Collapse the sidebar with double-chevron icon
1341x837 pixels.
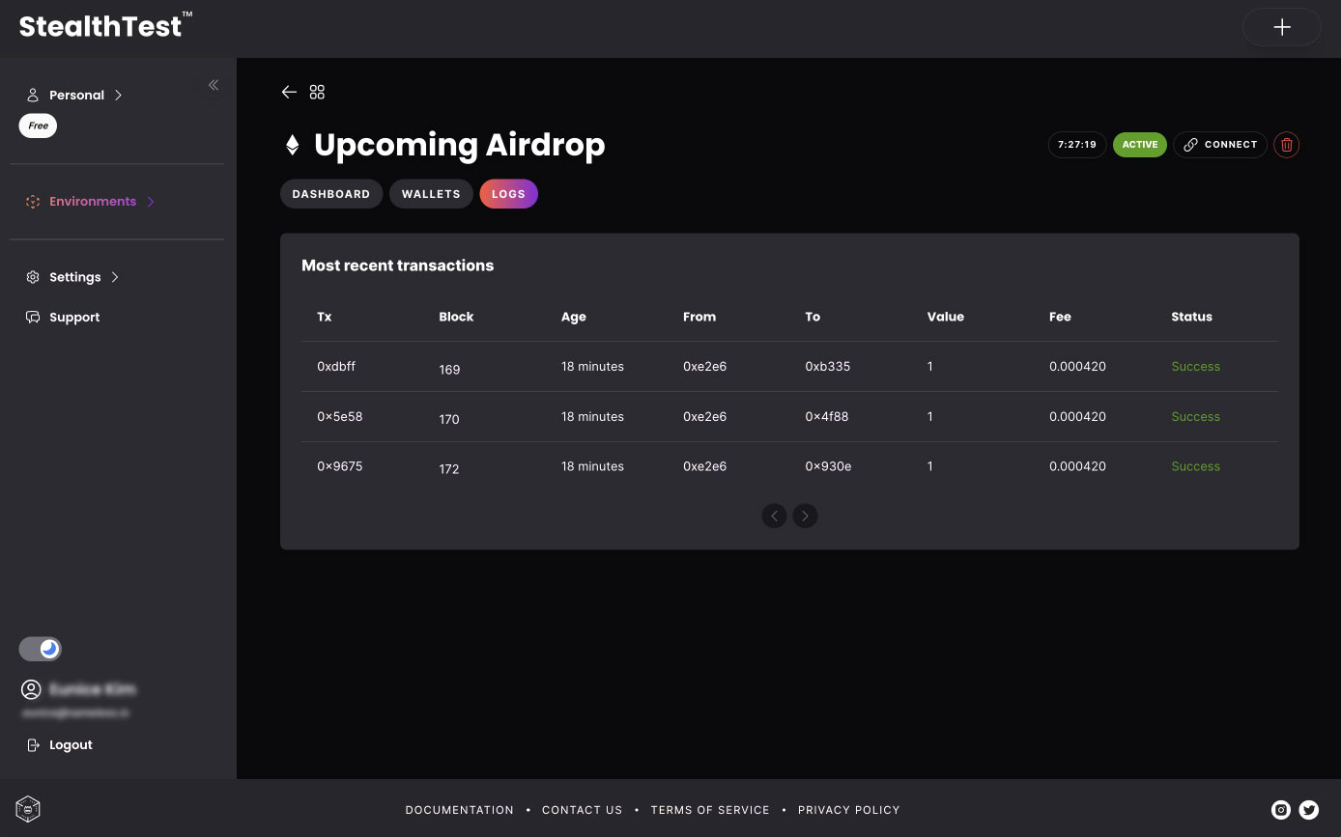pos(214,85)
